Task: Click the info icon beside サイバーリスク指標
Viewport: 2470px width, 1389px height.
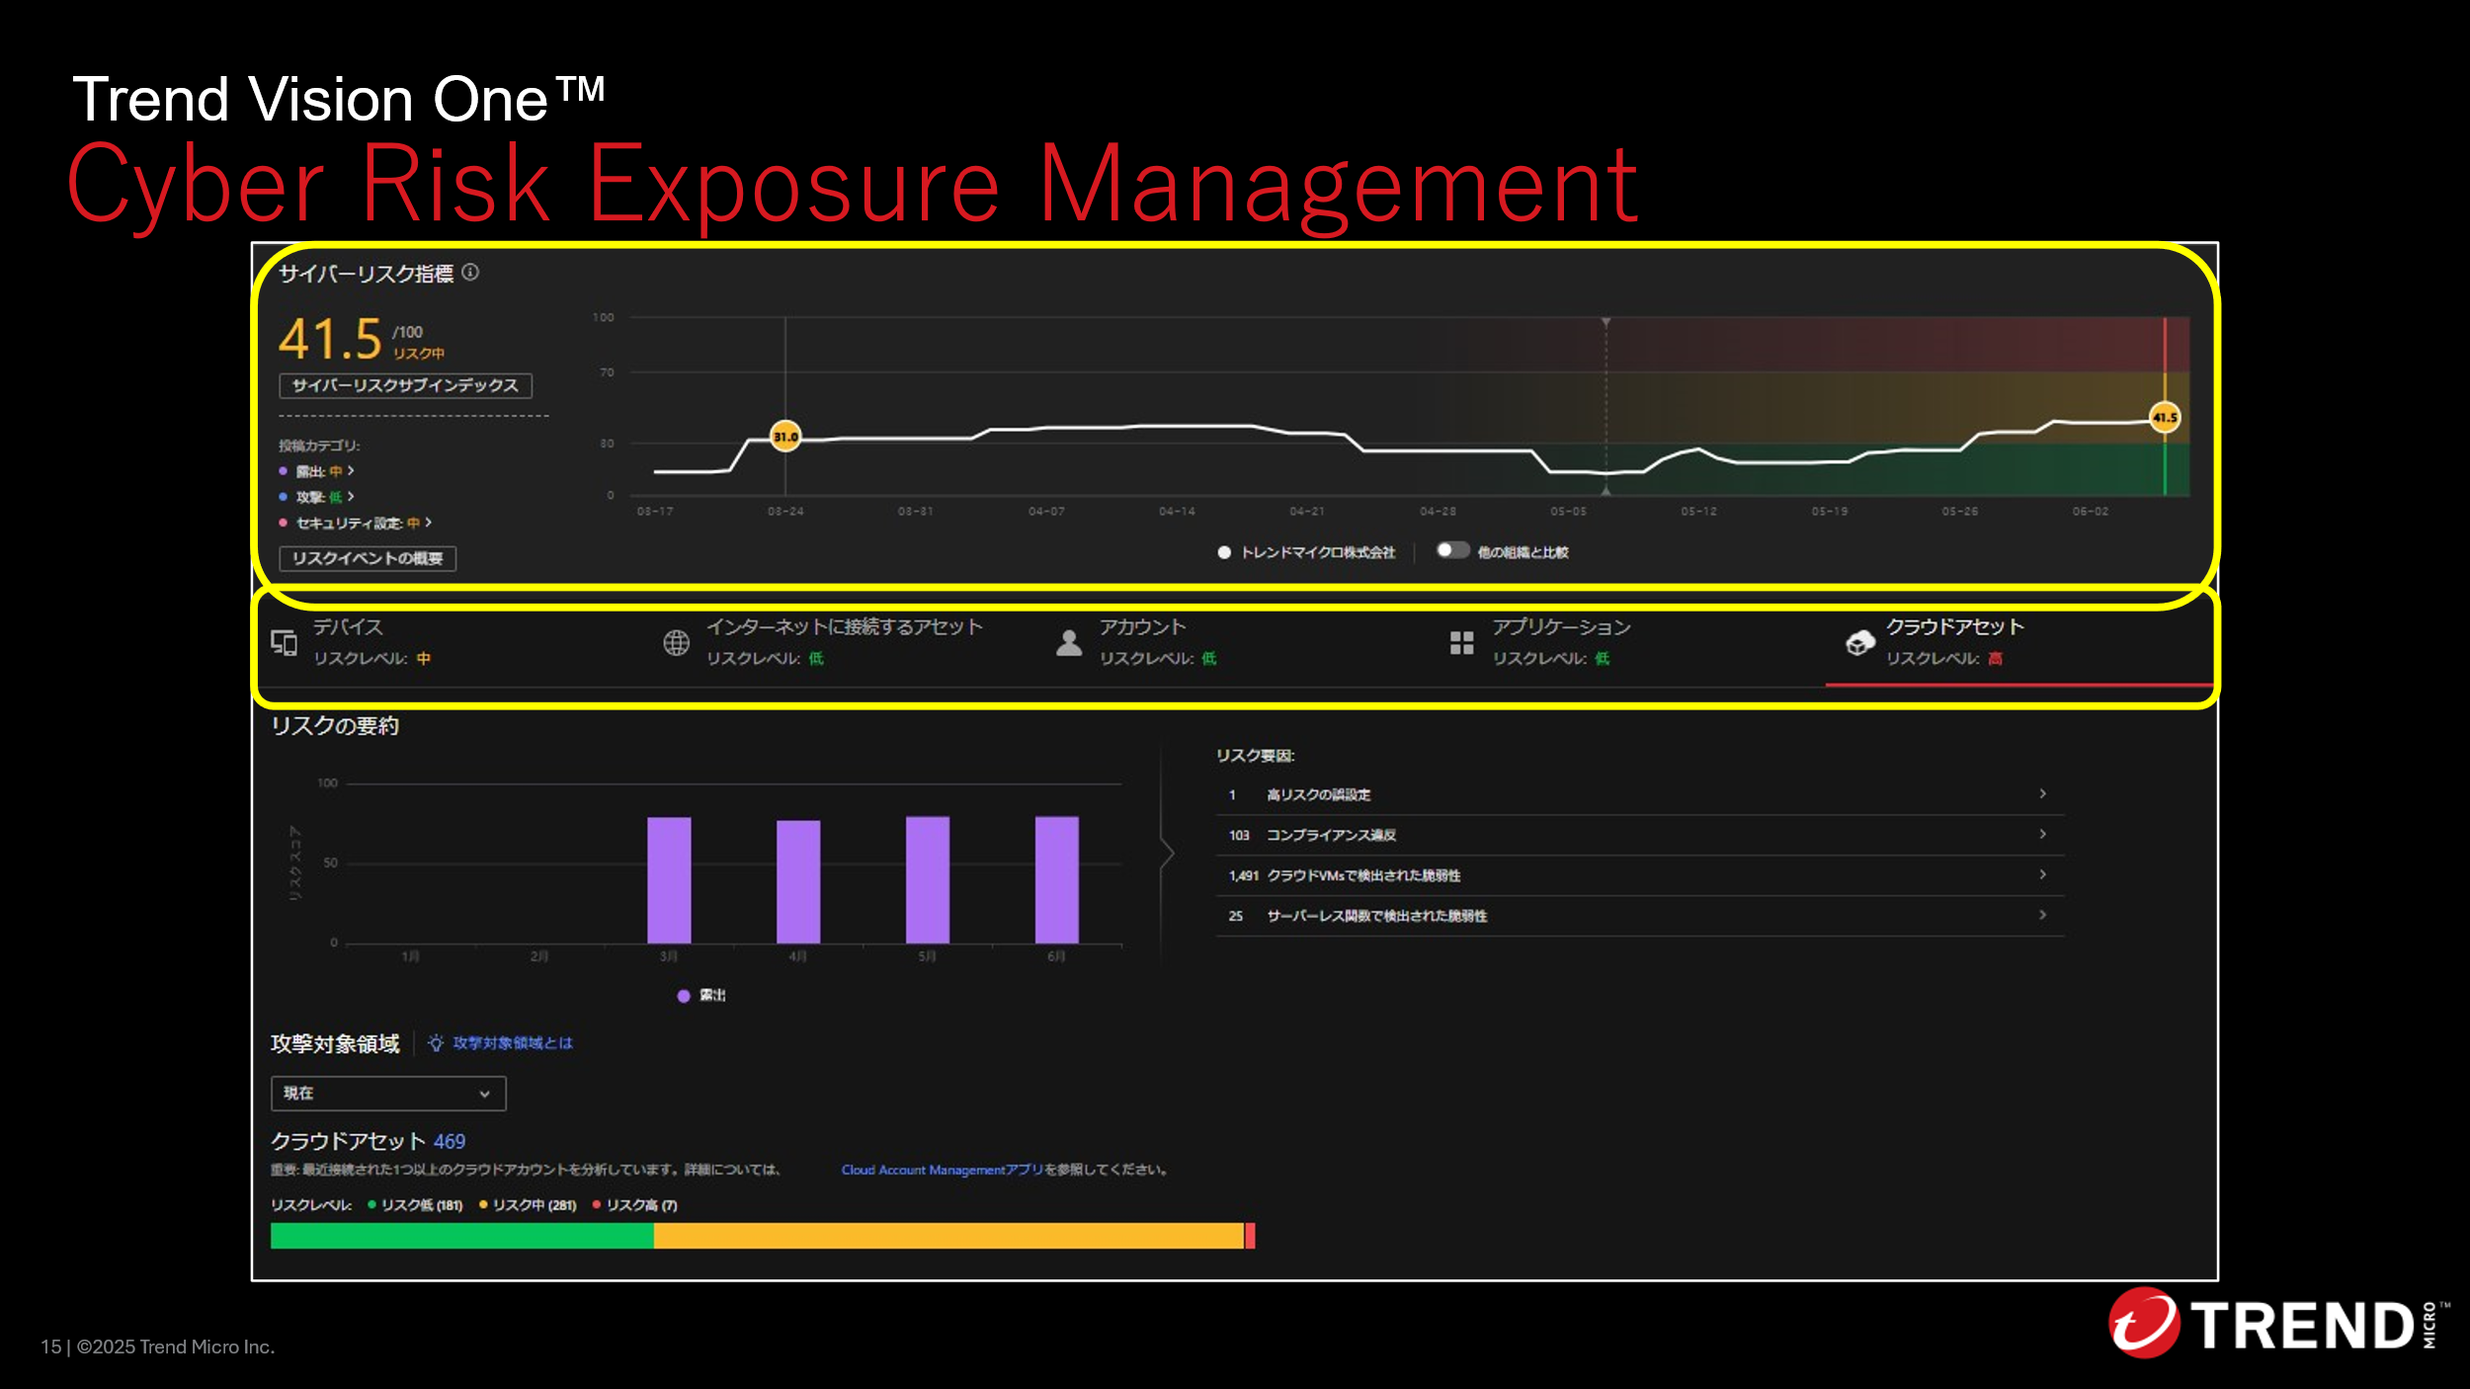Action: coord(470,272)
